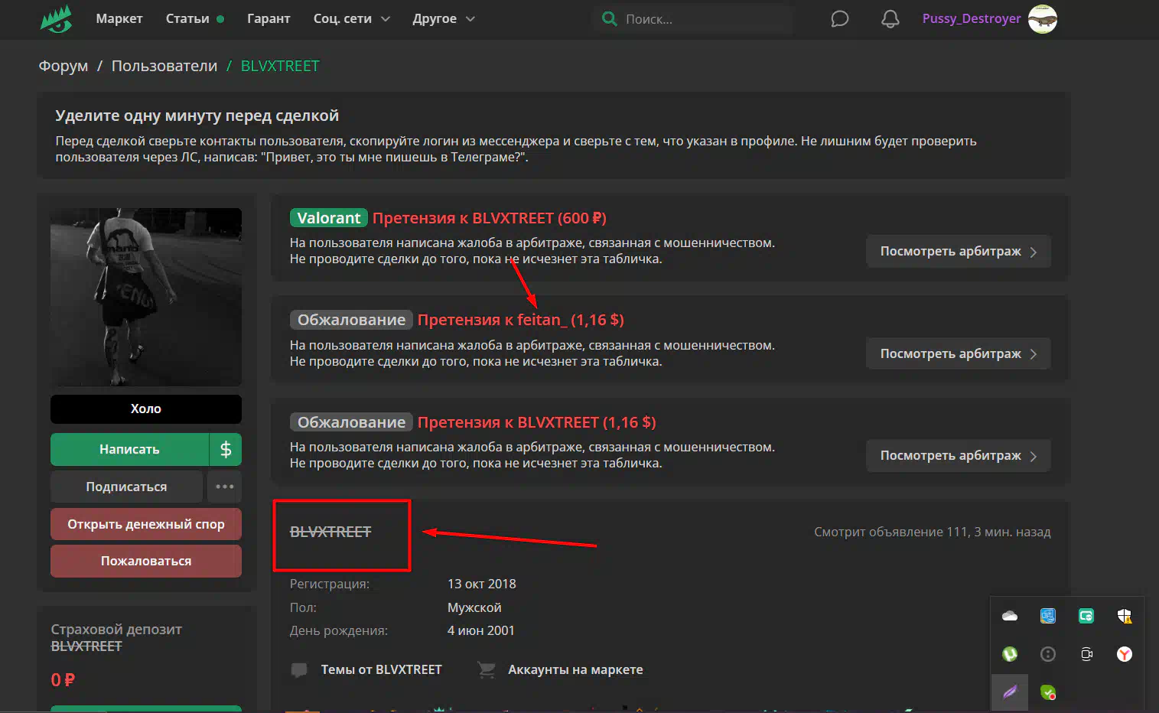Expand the Соц. сети dropdown menu
Screen dimensions: 1159x713
[x=351, y=19]
